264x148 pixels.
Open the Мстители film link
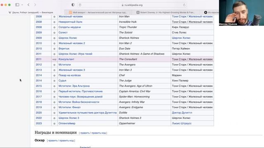click(65, 65)
